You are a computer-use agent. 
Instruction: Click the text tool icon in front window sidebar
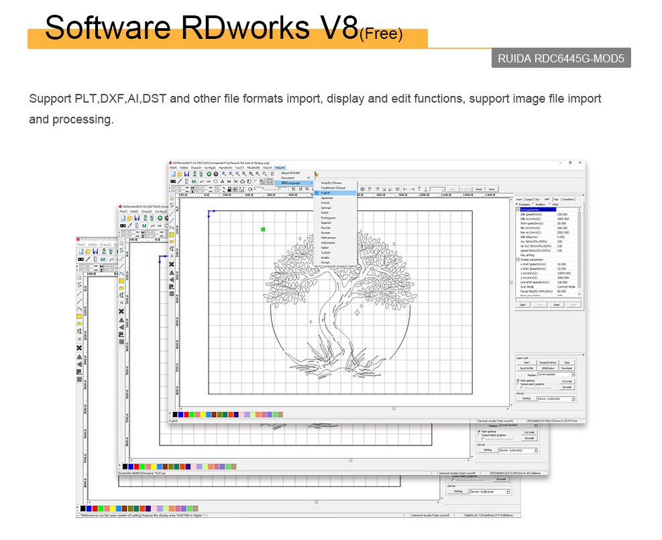click(x=172, y=249)
